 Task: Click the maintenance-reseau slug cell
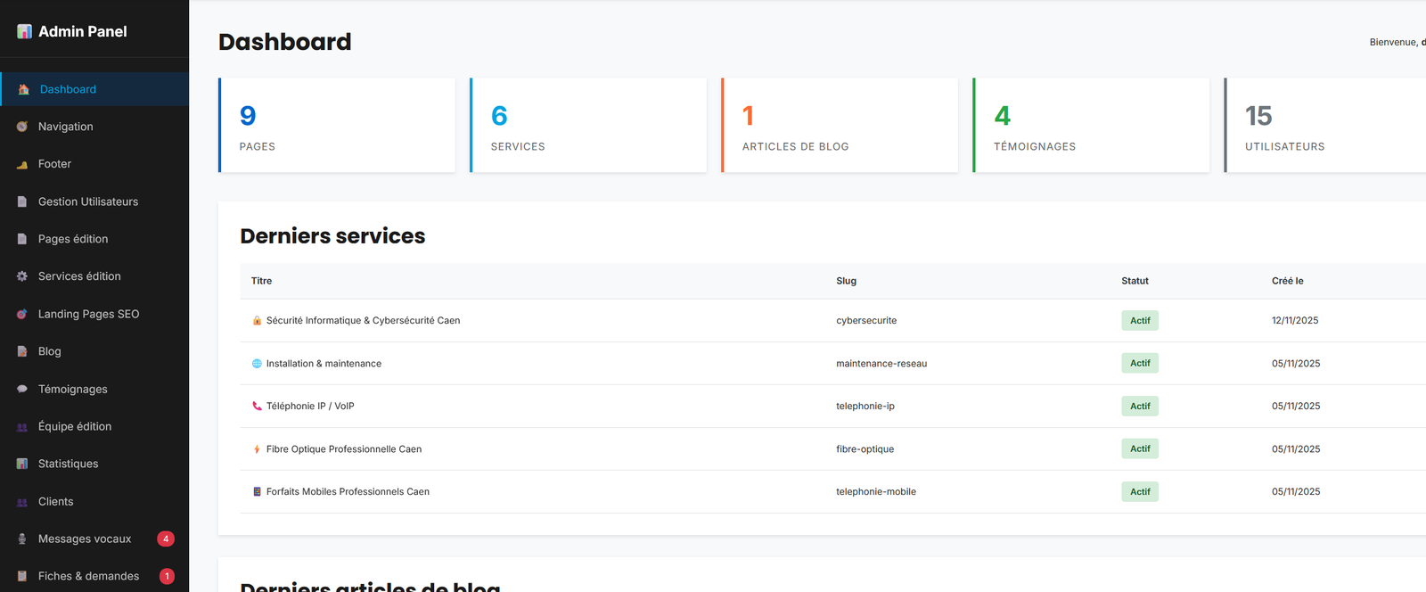click(881, 363)
